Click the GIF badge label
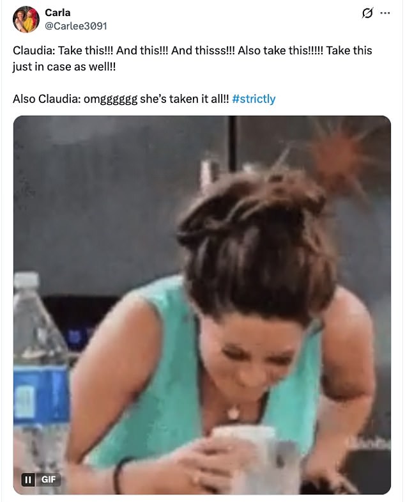This screenshot has height=502, width=405. pos(49,479)
